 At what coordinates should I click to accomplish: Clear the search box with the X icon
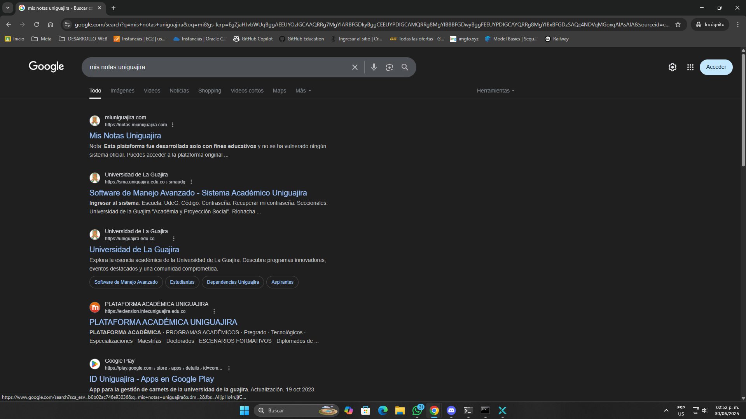355,67
